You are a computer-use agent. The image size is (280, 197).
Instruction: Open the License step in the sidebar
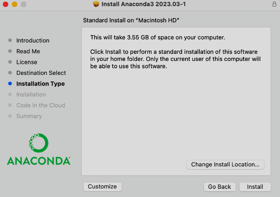coord(27,62)
